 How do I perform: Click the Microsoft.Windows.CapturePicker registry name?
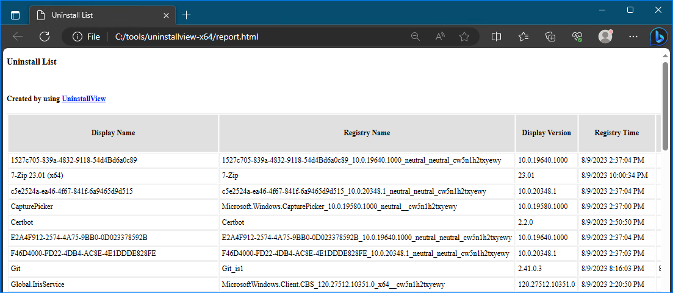pos(367,207)
